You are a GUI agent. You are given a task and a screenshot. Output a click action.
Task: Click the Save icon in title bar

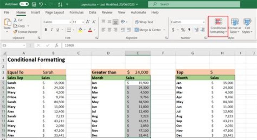[x=34, y=4]
